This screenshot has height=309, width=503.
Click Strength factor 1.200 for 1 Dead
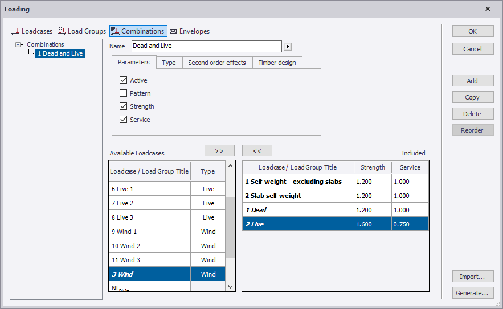373,210
